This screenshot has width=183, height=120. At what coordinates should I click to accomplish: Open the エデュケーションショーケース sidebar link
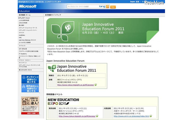(x=28, y=28)
